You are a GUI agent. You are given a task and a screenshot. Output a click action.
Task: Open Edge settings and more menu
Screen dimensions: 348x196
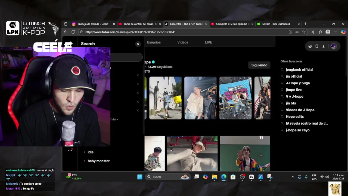point(335,32)
